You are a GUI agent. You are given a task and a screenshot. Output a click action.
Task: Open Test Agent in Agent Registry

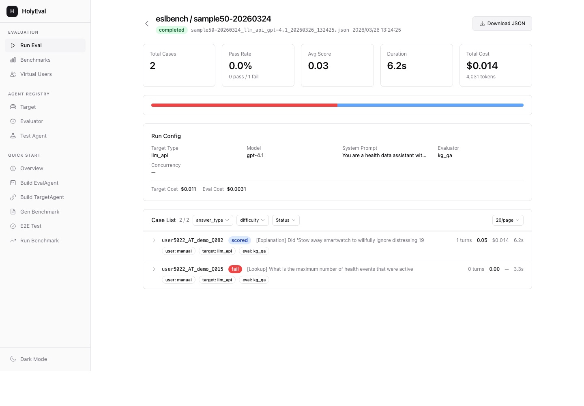[x=45, y=136]
